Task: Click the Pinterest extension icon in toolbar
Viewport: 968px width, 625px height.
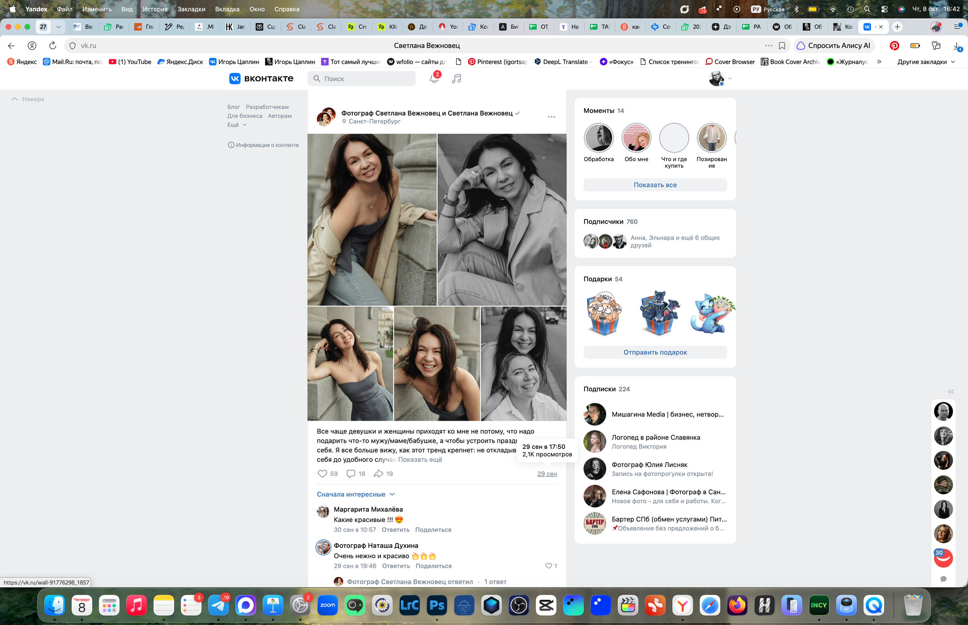Action: coord(894,45)
